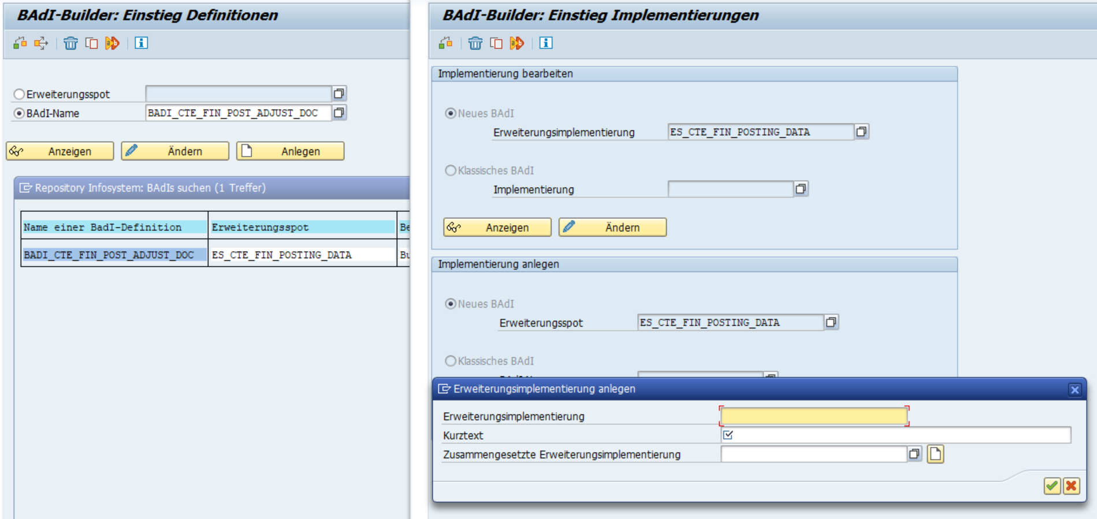
Task: Close Erweiterungsimplementierung anlegen dialog via title bar X
Action: pos(1074,390)
